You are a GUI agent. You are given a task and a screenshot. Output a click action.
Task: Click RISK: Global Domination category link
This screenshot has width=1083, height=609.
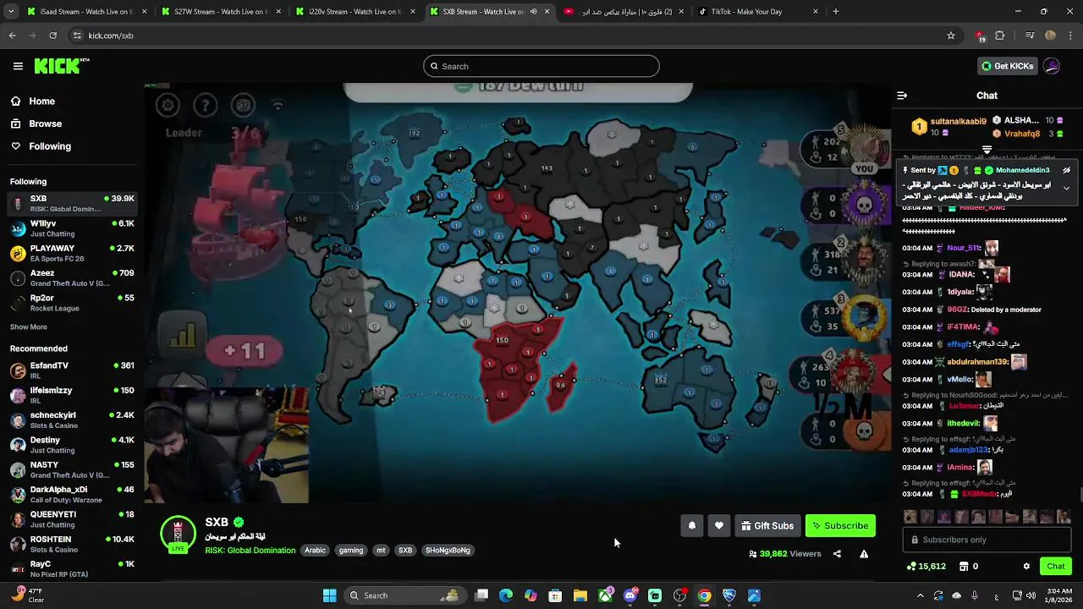[250, 551]
